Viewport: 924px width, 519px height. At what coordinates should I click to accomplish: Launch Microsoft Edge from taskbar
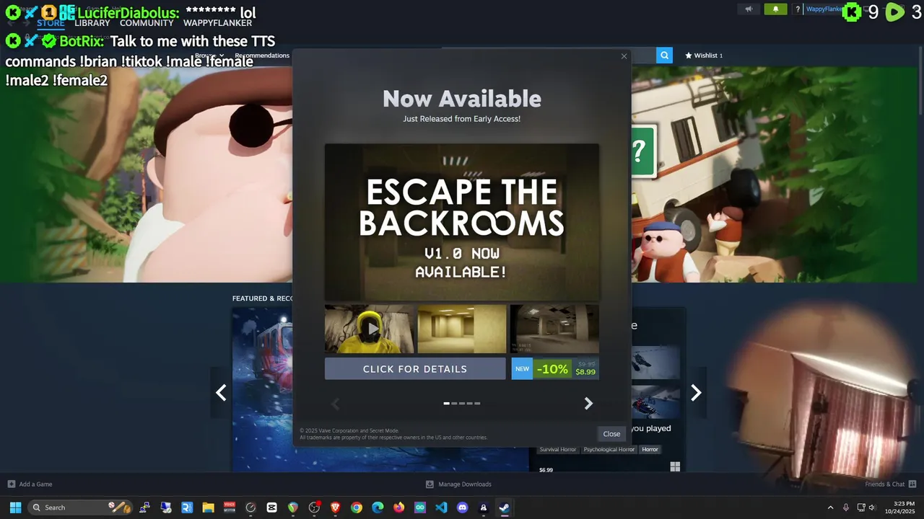tap(378, 507)
